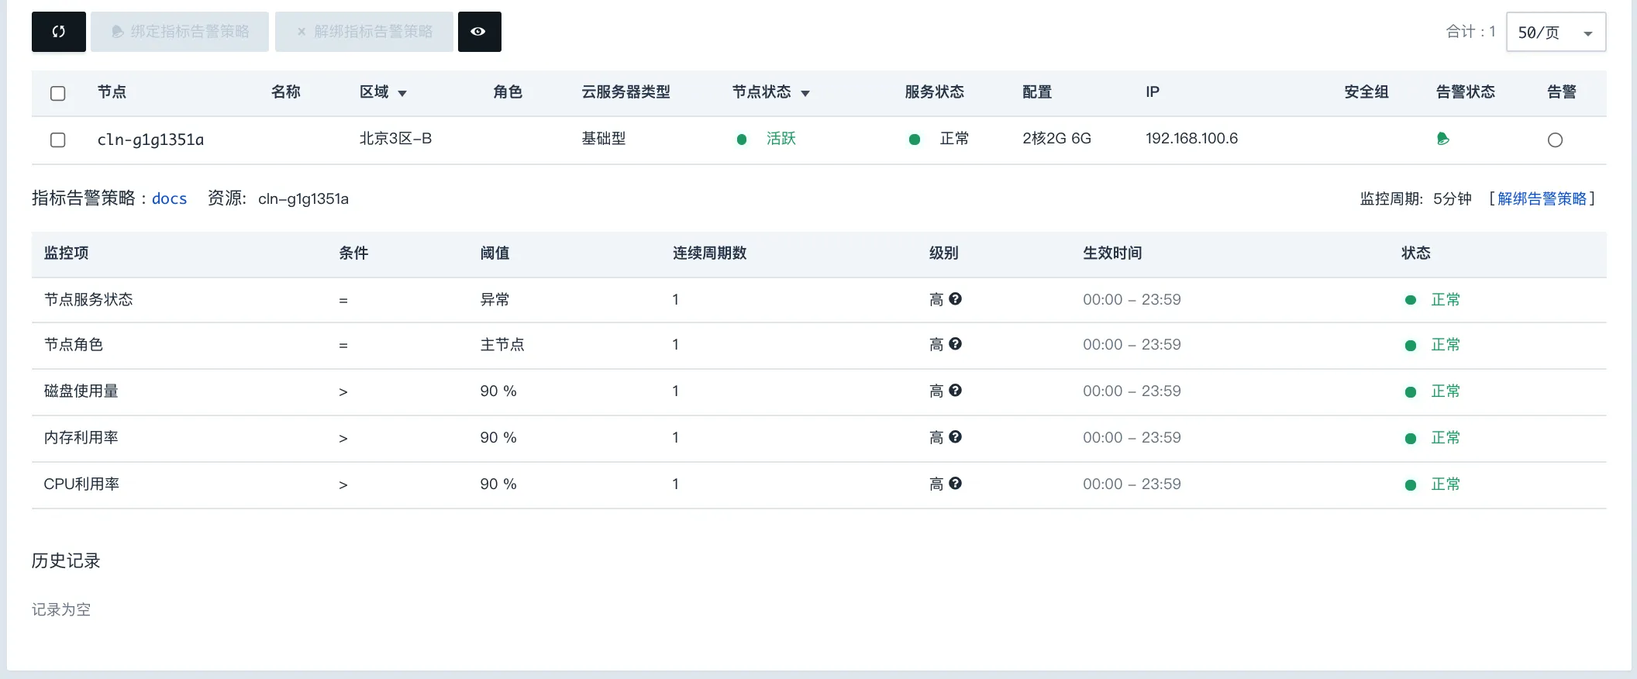Click the 解绑指标告警策略 toolbar button
Image resolution: width=1637 pixels, height=679 pixels.
(x=364, y=32)
